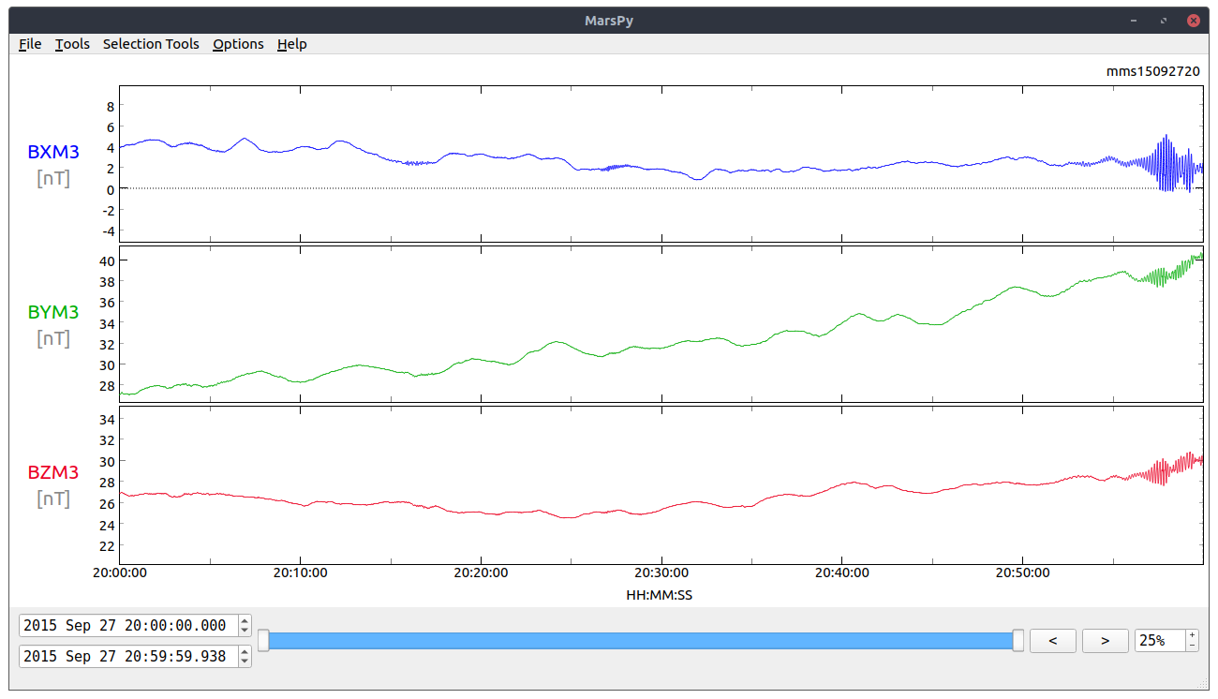Click the 20:40:00 time axis tick label

[x=842, y=573]
